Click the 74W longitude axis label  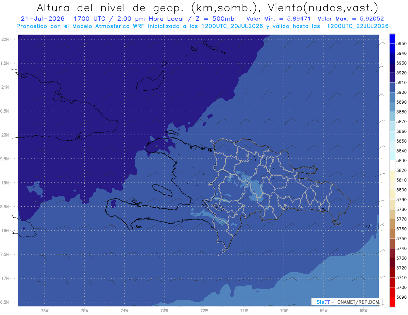124,310
